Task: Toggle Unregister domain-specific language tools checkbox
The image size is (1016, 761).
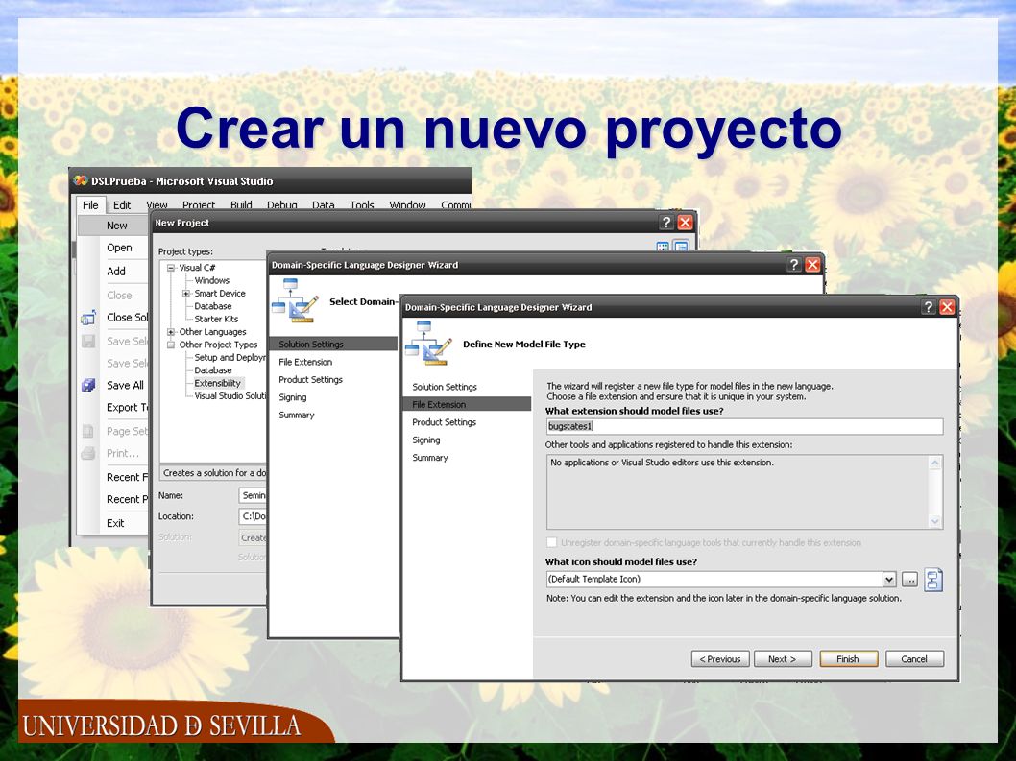Action: coord(552,543)
